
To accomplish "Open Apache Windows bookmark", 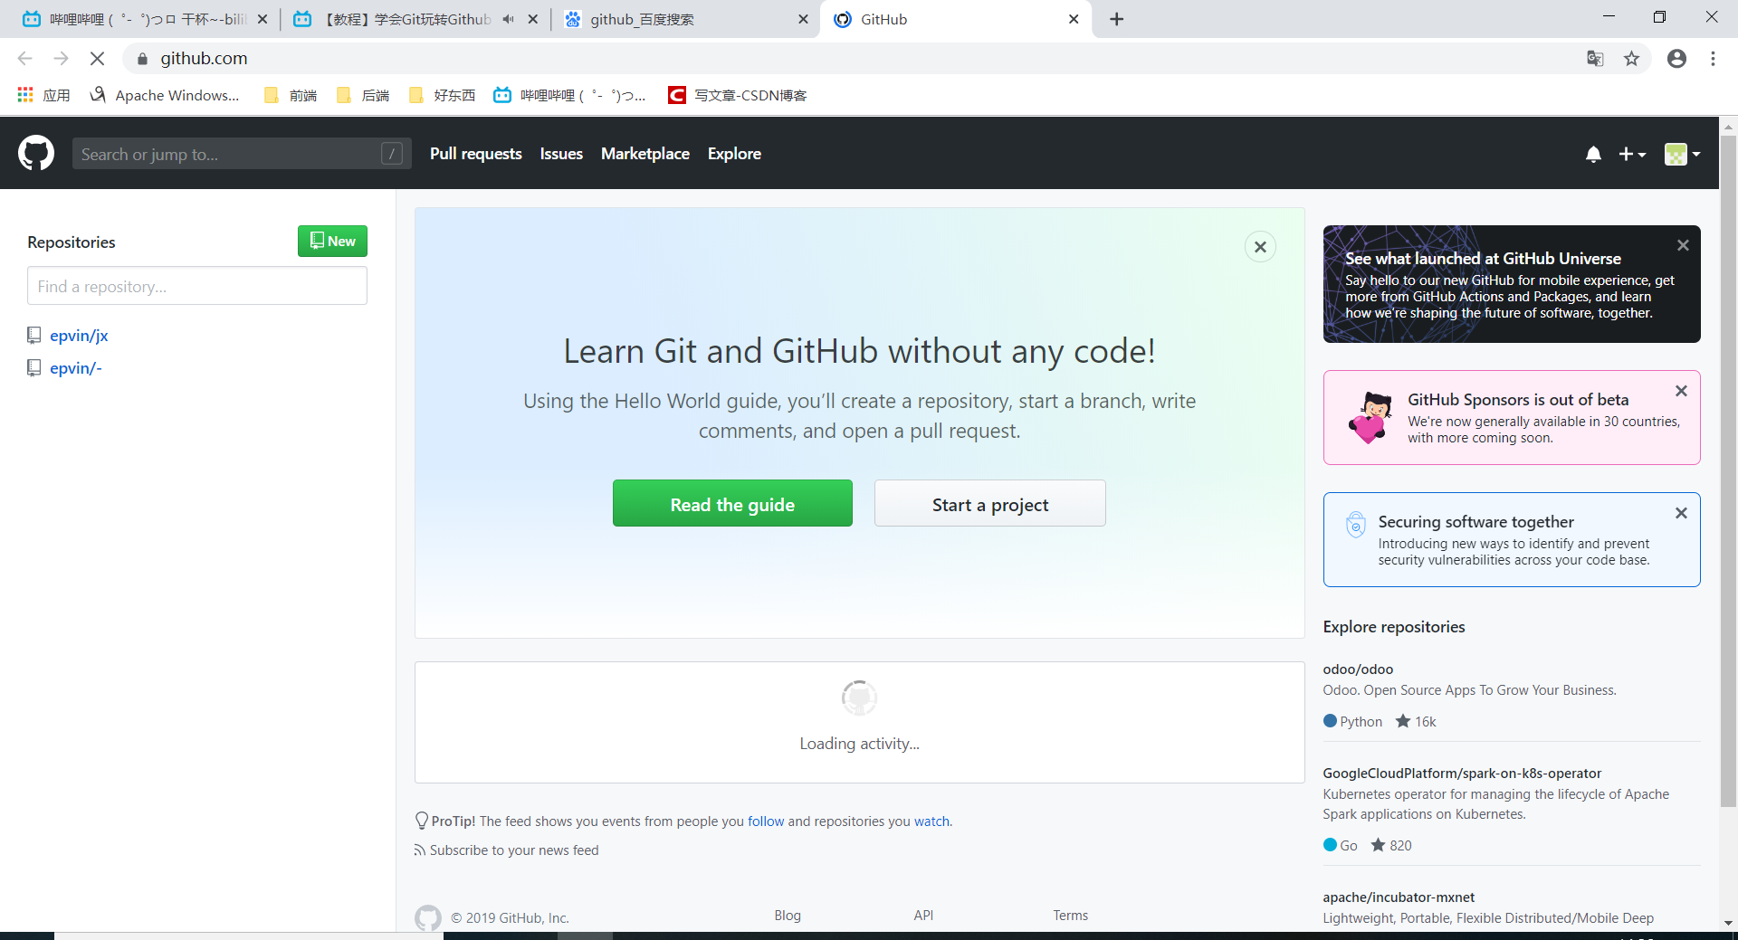I will tap(165, 95).
